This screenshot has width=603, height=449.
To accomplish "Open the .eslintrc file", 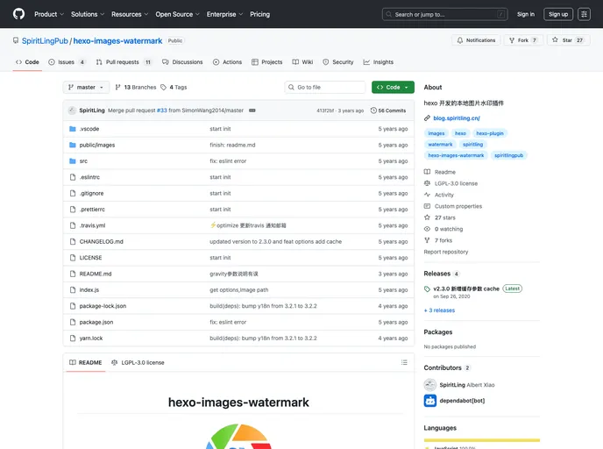I will coord(89,177).
